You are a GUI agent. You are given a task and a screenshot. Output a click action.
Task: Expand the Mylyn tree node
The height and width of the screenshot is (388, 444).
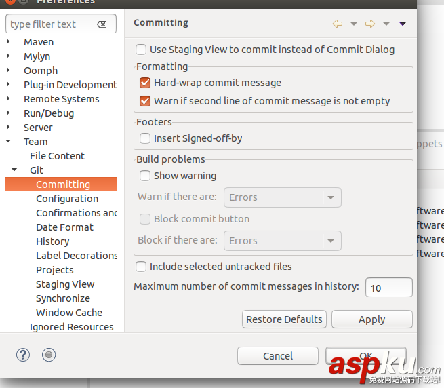pos(8,56)
